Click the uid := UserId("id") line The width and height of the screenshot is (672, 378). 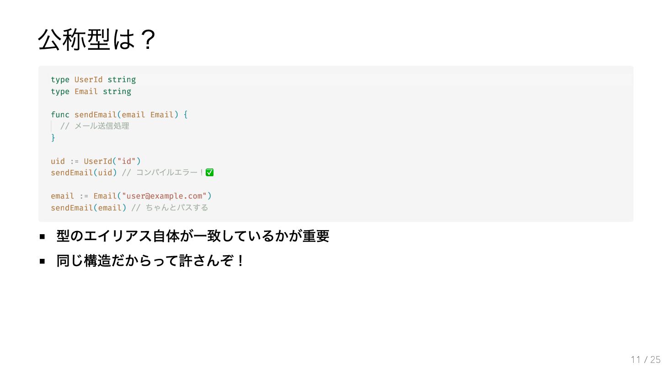click(96, 161)
